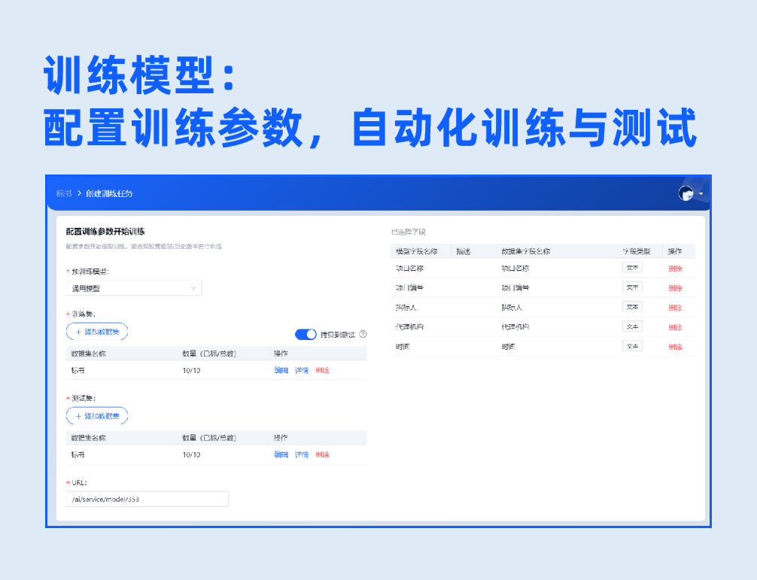The width and height of the screenshot is (757, 580).
Task: Click the 文本 type tag for 时间
Action: point(632,347)
